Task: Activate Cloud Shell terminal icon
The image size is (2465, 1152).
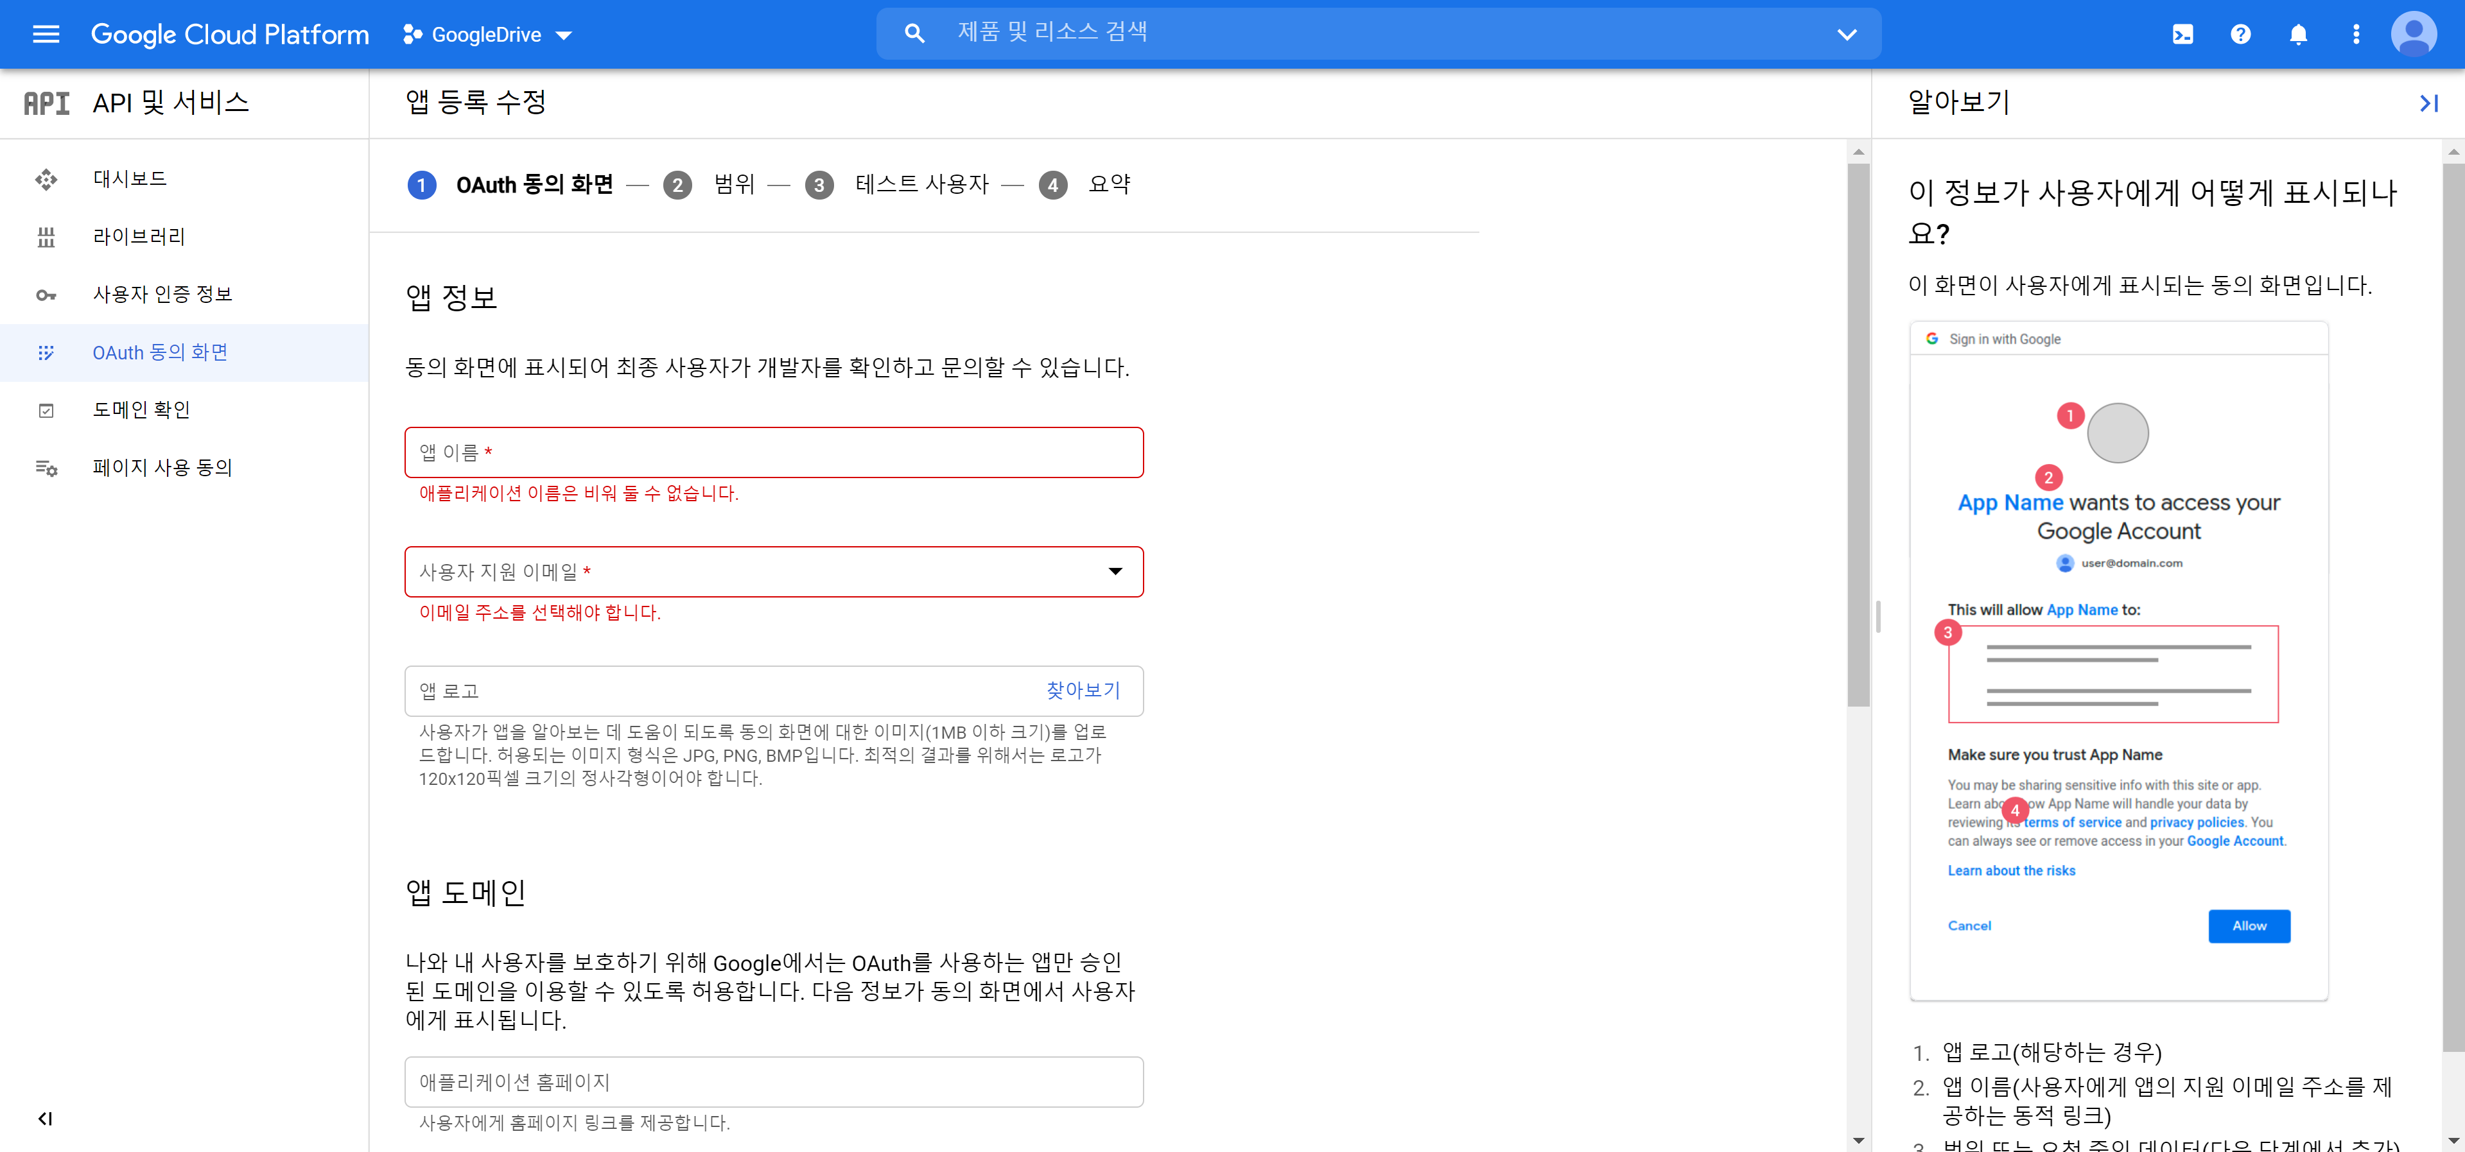Action: [2182, 35]
